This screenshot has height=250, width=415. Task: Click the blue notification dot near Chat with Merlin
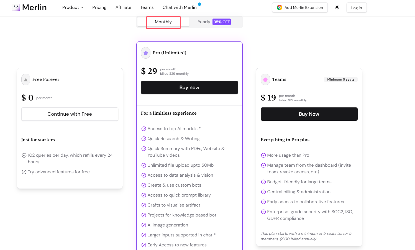tap(199, 4)
